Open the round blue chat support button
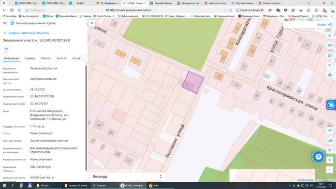 (318, 157)
